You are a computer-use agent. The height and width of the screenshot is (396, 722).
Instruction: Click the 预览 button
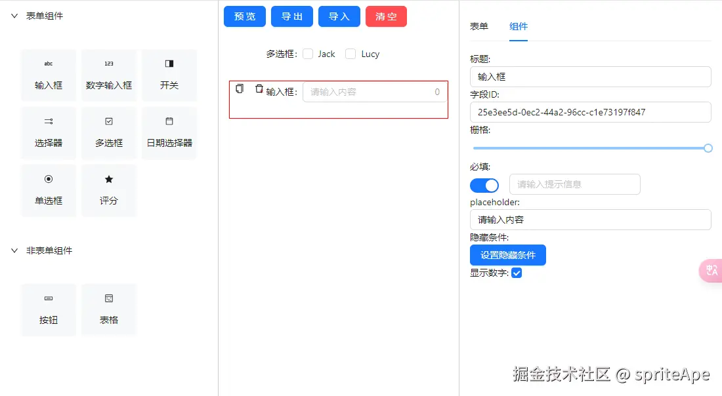click(x=245, y=16)
